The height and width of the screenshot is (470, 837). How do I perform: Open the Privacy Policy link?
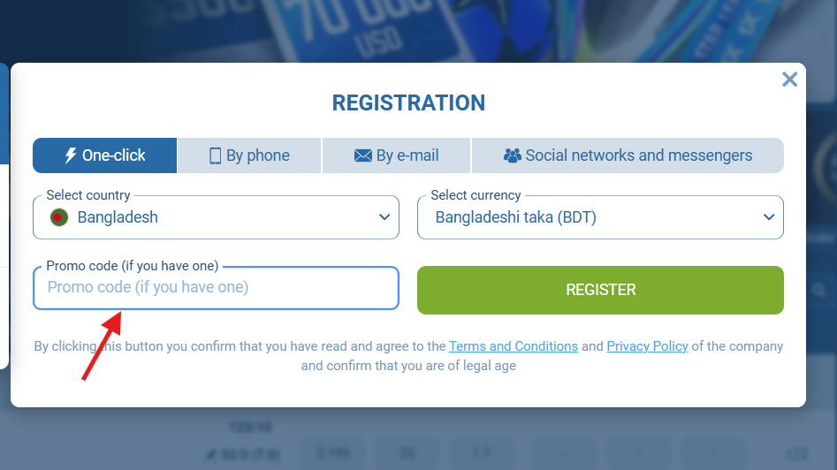pos(647,346)
